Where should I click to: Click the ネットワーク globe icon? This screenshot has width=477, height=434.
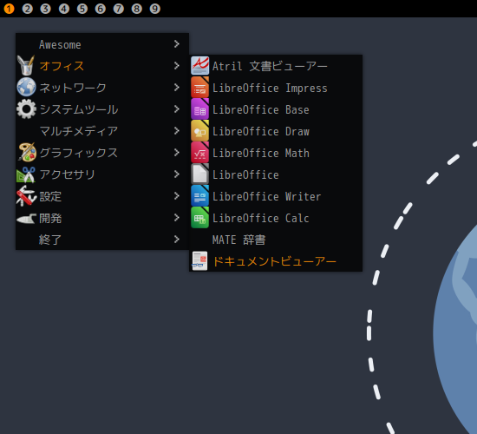point(26,87)
